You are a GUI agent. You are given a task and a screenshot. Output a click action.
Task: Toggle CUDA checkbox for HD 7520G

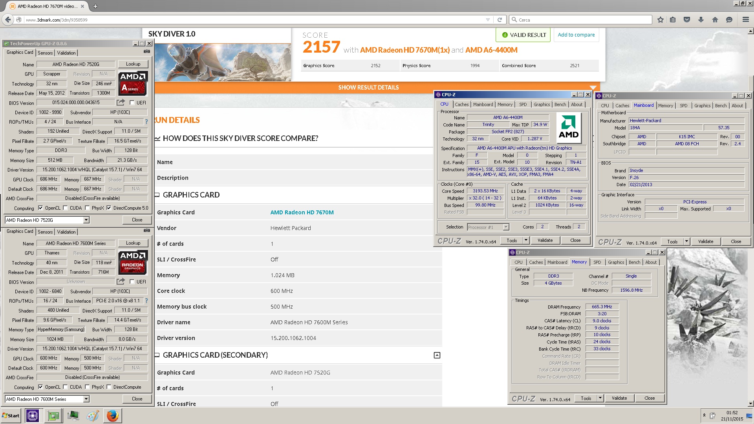click(x=65, y=208)
